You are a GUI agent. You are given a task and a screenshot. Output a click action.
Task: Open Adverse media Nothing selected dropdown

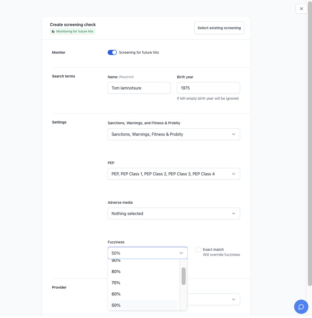174,213
